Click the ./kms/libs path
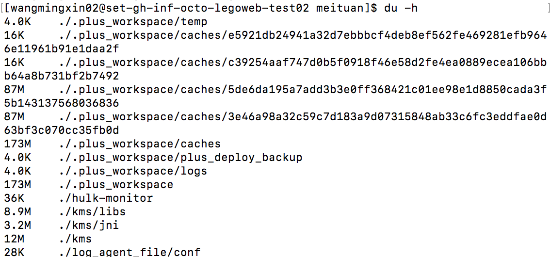This screenshot has height=257, width=550. click(92, 212)
